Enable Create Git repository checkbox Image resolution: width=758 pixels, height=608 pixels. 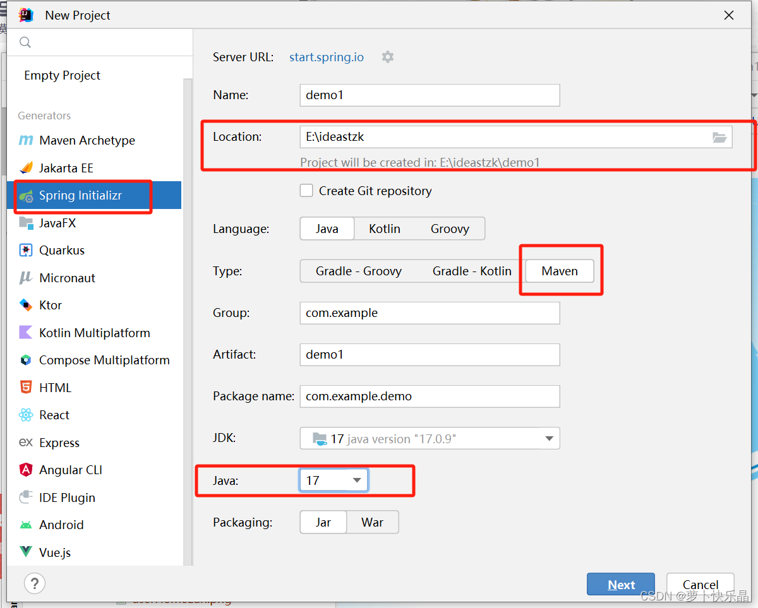pyautogui.click(x=306, y=191)
